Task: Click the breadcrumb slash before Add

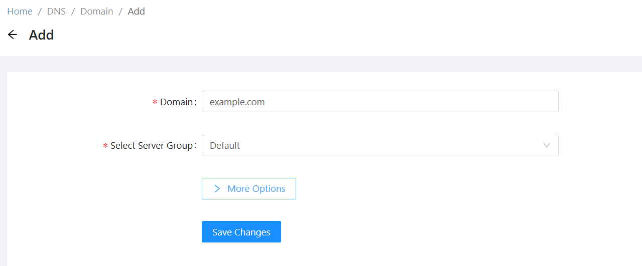Action: coord(120,12)
